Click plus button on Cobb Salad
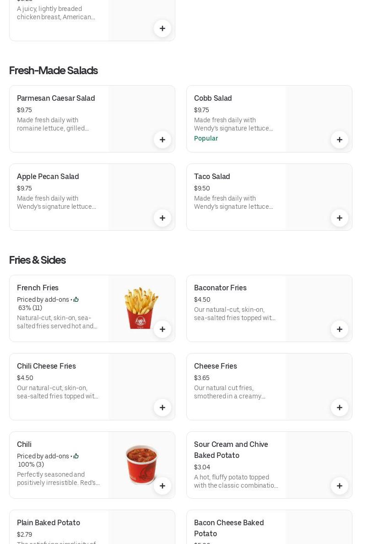368x544 pixels. [x=340, y=140]
